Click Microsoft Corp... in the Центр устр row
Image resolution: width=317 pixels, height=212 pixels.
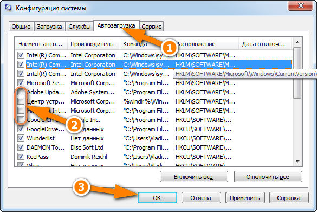[x=93, y=101]
